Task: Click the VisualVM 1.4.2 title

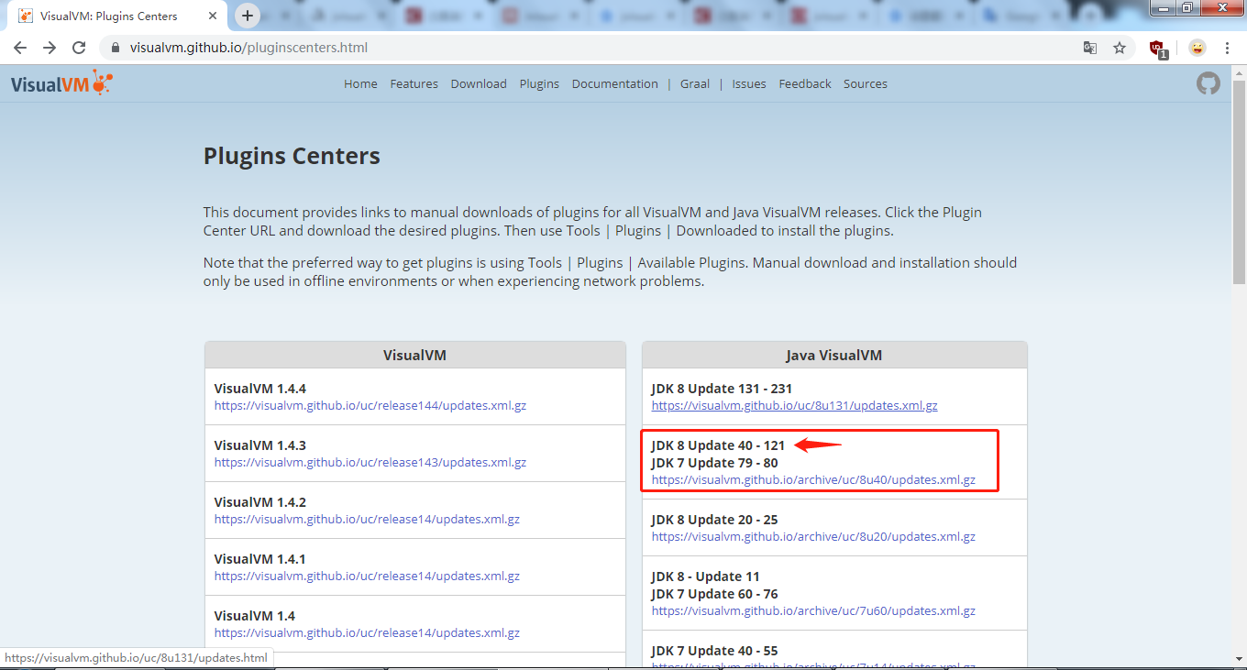Action: [x=260, y=502]
